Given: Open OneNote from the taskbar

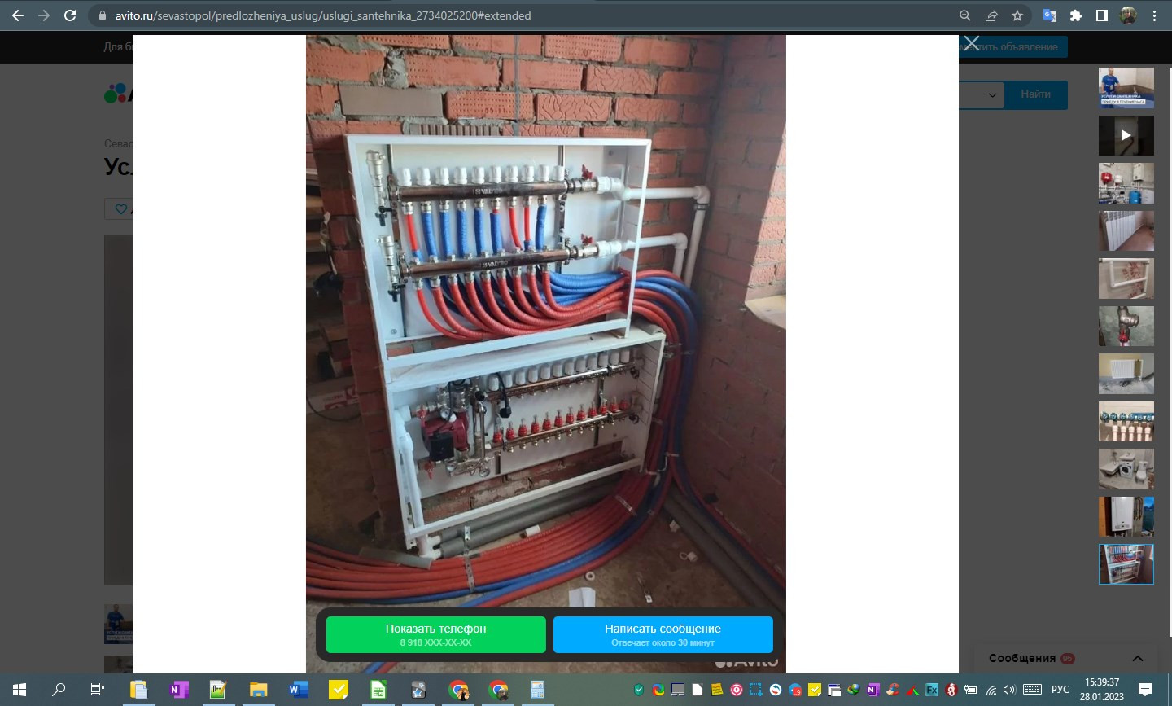Looking at the screenshot, I should click(x=178, y=690).
